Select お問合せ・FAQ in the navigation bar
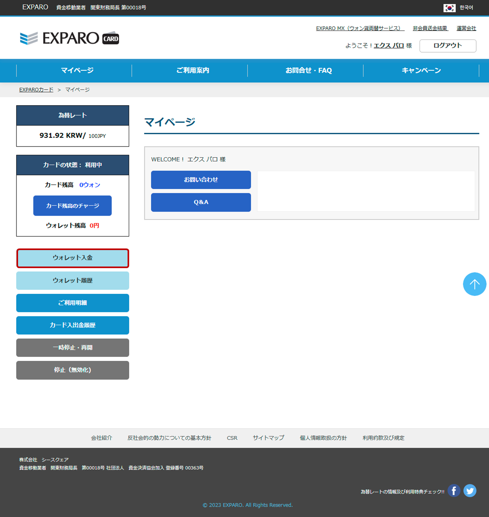Image resolution: width=489 pixels, height=517 pixels. coord(308,70)
